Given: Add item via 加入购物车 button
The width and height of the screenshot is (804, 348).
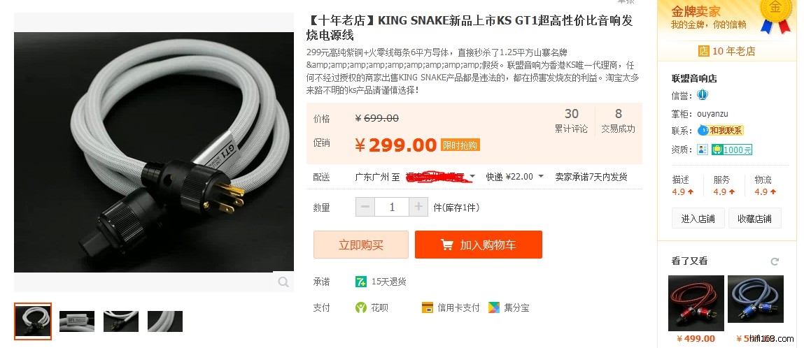Looking at the screenshot, I should click(479, 245).
